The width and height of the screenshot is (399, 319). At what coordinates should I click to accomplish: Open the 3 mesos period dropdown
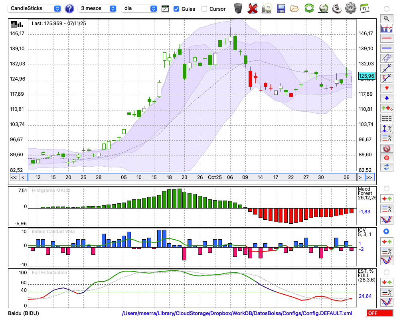point(97,8)
